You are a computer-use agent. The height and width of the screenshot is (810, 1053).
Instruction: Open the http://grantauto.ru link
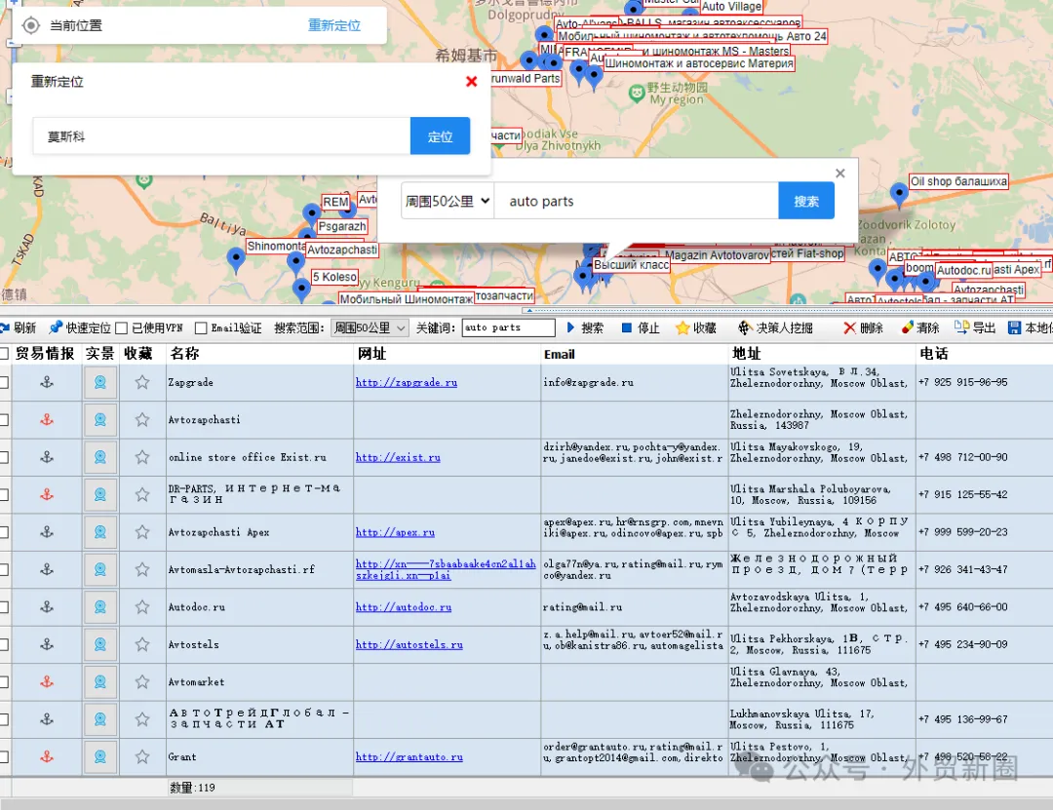coord(409,757)
